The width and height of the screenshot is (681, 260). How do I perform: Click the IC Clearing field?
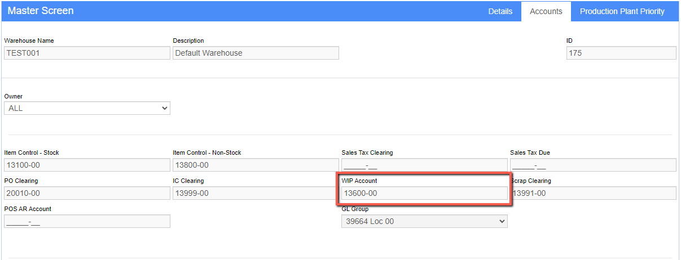[256, 193]
